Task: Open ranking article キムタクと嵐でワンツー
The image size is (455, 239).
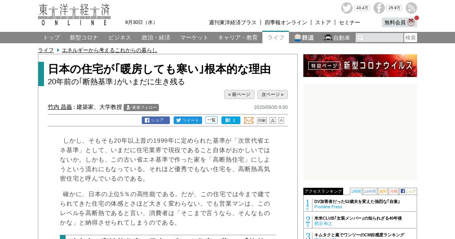Action: click(359, 235)
